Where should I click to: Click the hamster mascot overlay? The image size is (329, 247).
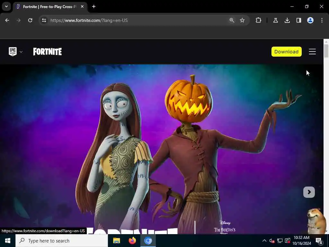pos(316,221)
